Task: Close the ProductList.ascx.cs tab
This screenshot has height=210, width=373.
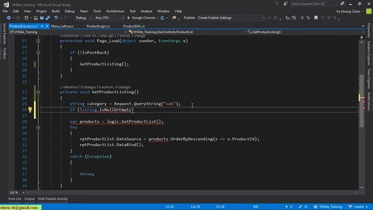Action: pyautogui.click(x=47, y=26)
